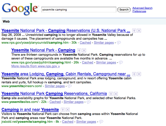Remove the 'Yosemite National Park - Camping' indented result

tap(84, 50)
